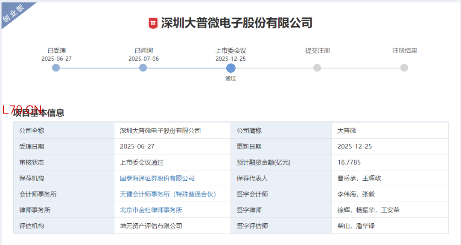Click the 柴山，潘华锋 appraisers value

tap(356, 226)
